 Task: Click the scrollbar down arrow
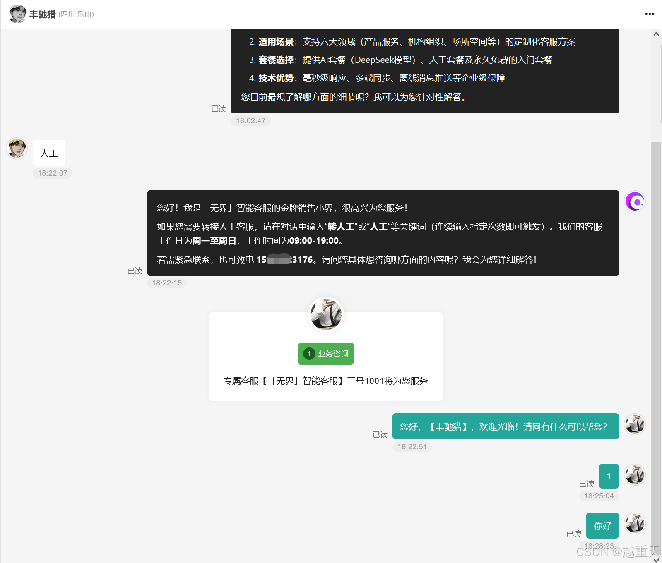tap(656, 559)
